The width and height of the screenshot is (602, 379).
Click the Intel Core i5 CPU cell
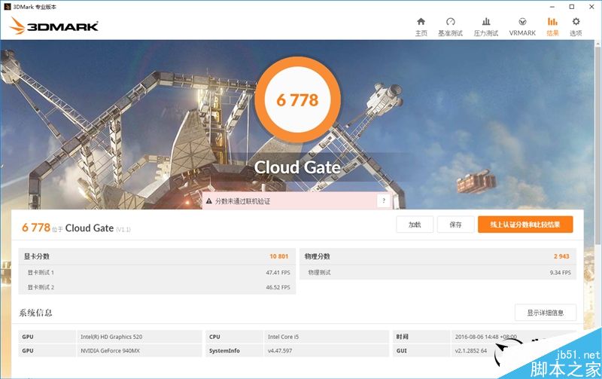(x=327, y=337)
